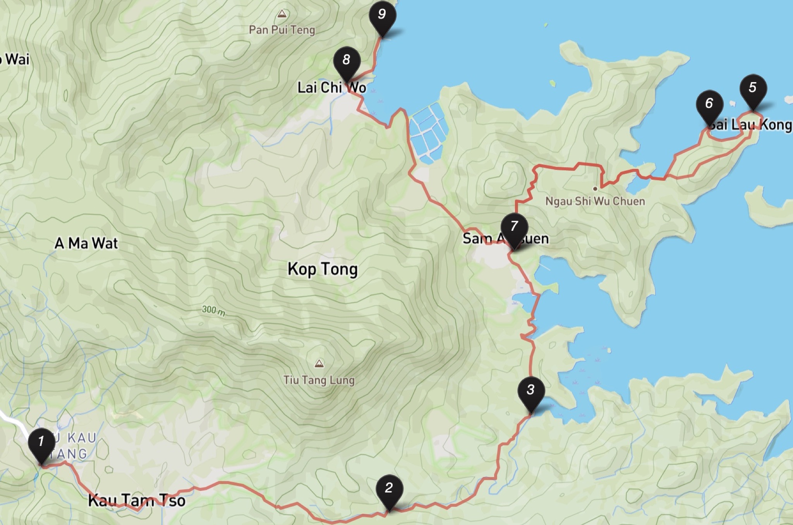Click the Pan Pui Teng text label
Screen dimensions: 793x525
point(282,30)
